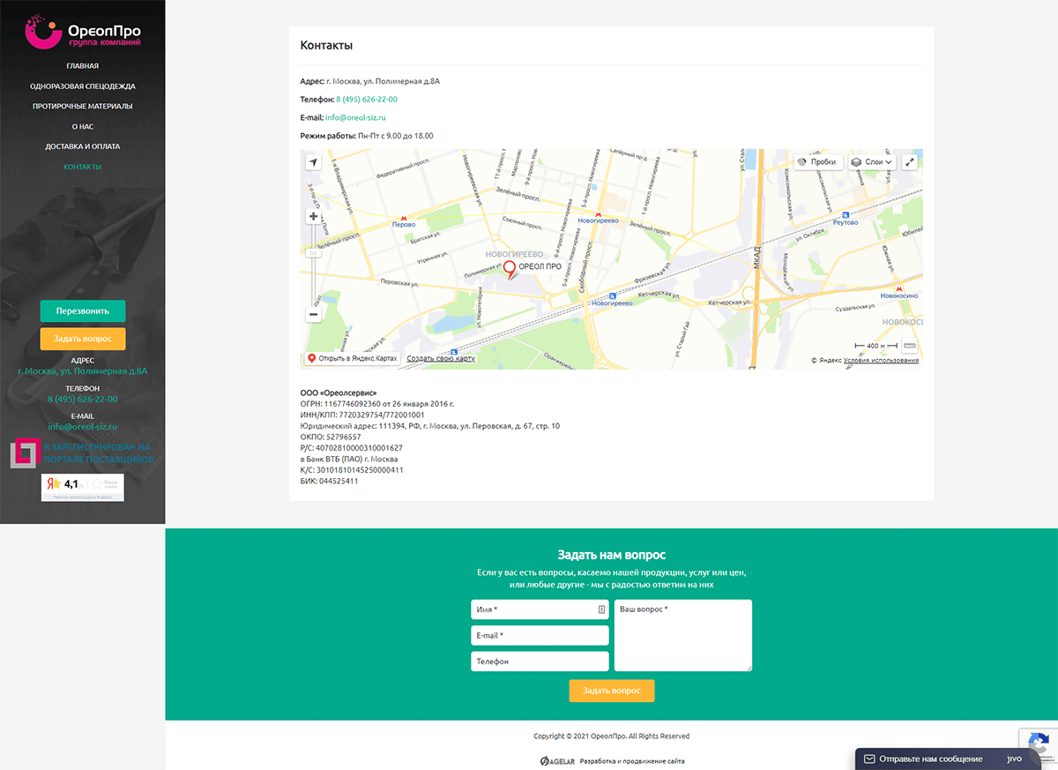Click the phone number link in Контакты
This screenshot has height=770, width=1058.
(367, 100)
